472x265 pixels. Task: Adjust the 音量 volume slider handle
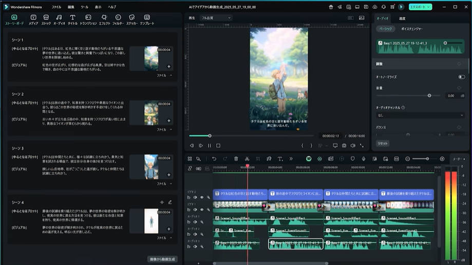[429, 95]
